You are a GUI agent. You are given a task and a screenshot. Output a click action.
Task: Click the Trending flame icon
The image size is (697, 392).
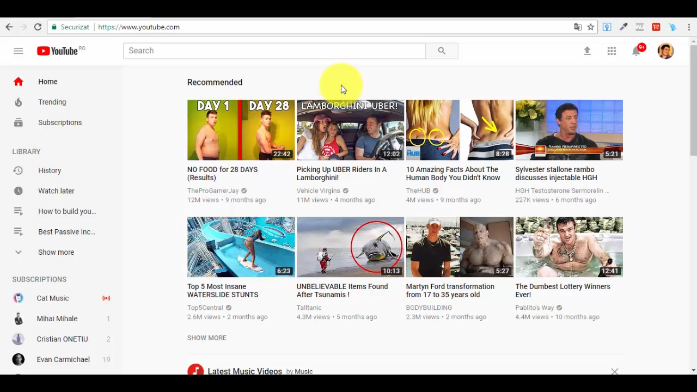coord(19,102)
